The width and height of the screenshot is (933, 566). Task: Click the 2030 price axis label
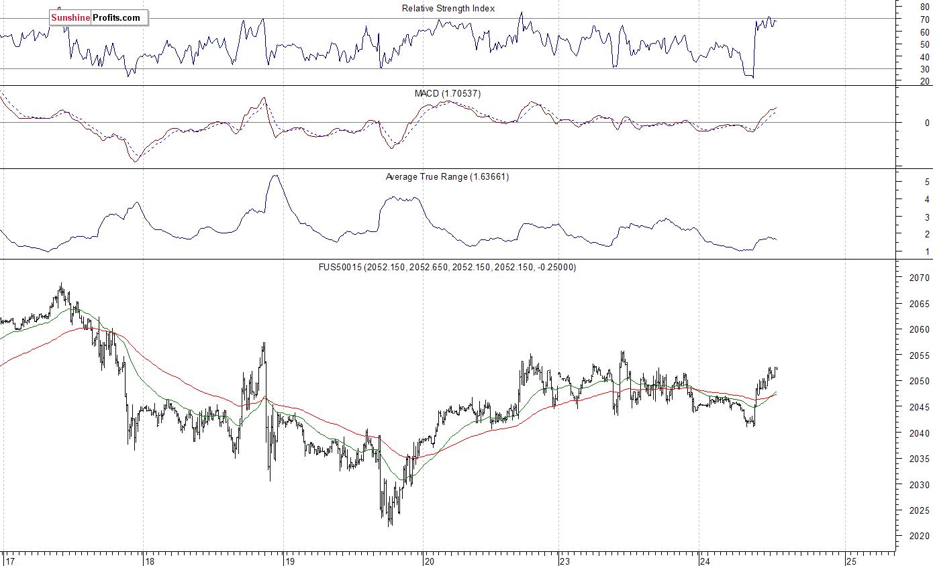[x=919, y=485]
